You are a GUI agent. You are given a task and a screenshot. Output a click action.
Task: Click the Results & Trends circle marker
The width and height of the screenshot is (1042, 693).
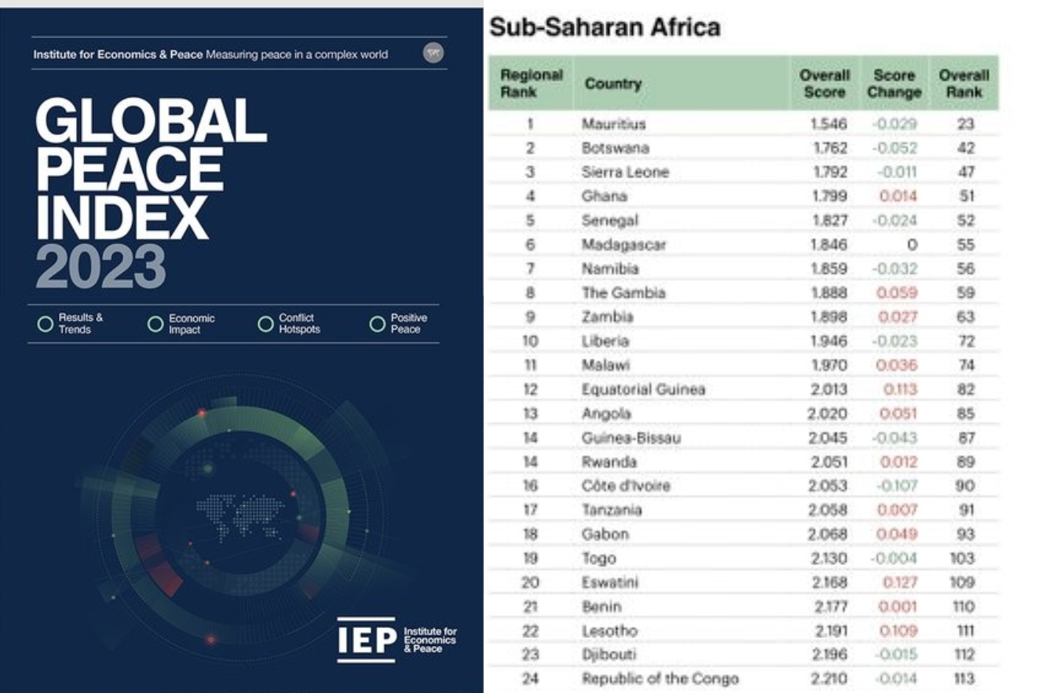point(46,323)
